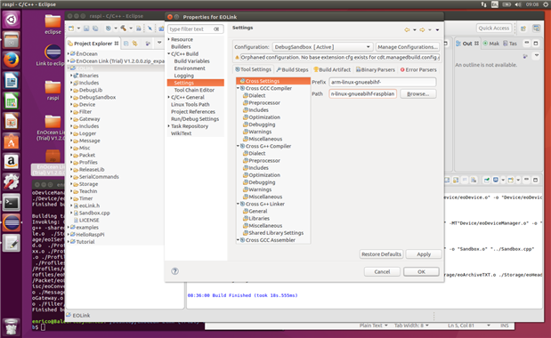Screen dimensions: 551x338
Task: Switch to the Build Artifact tab
Action: (x=332, y=69)
